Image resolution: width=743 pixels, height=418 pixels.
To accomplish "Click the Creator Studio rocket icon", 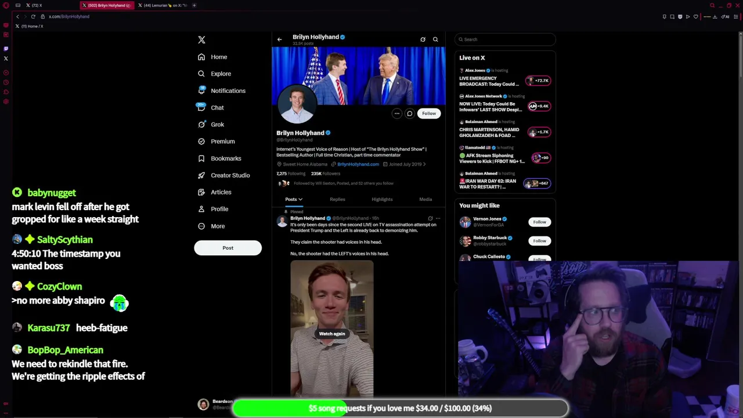I will coord(201,175).
